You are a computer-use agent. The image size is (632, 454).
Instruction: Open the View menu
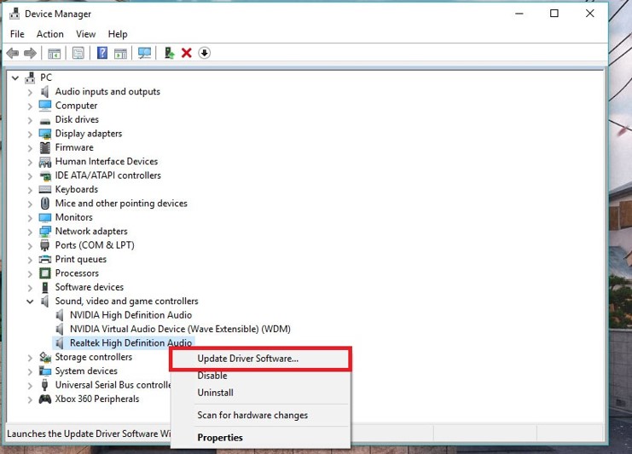pyautogui.click(x=86, y=34)
